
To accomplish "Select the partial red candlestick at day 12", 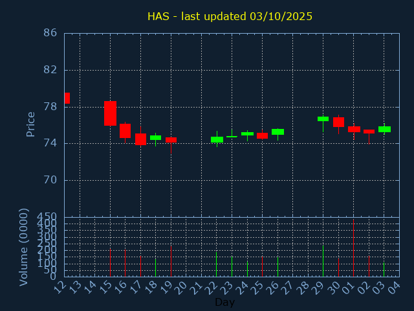I will (67, 98).
